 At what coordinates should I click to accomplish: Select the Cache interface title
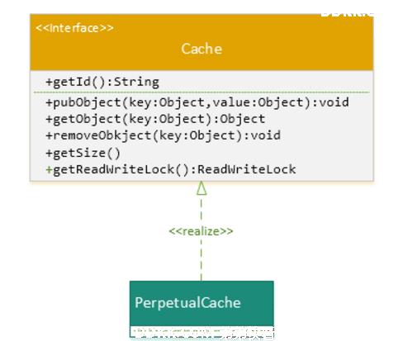pos(201,49)
